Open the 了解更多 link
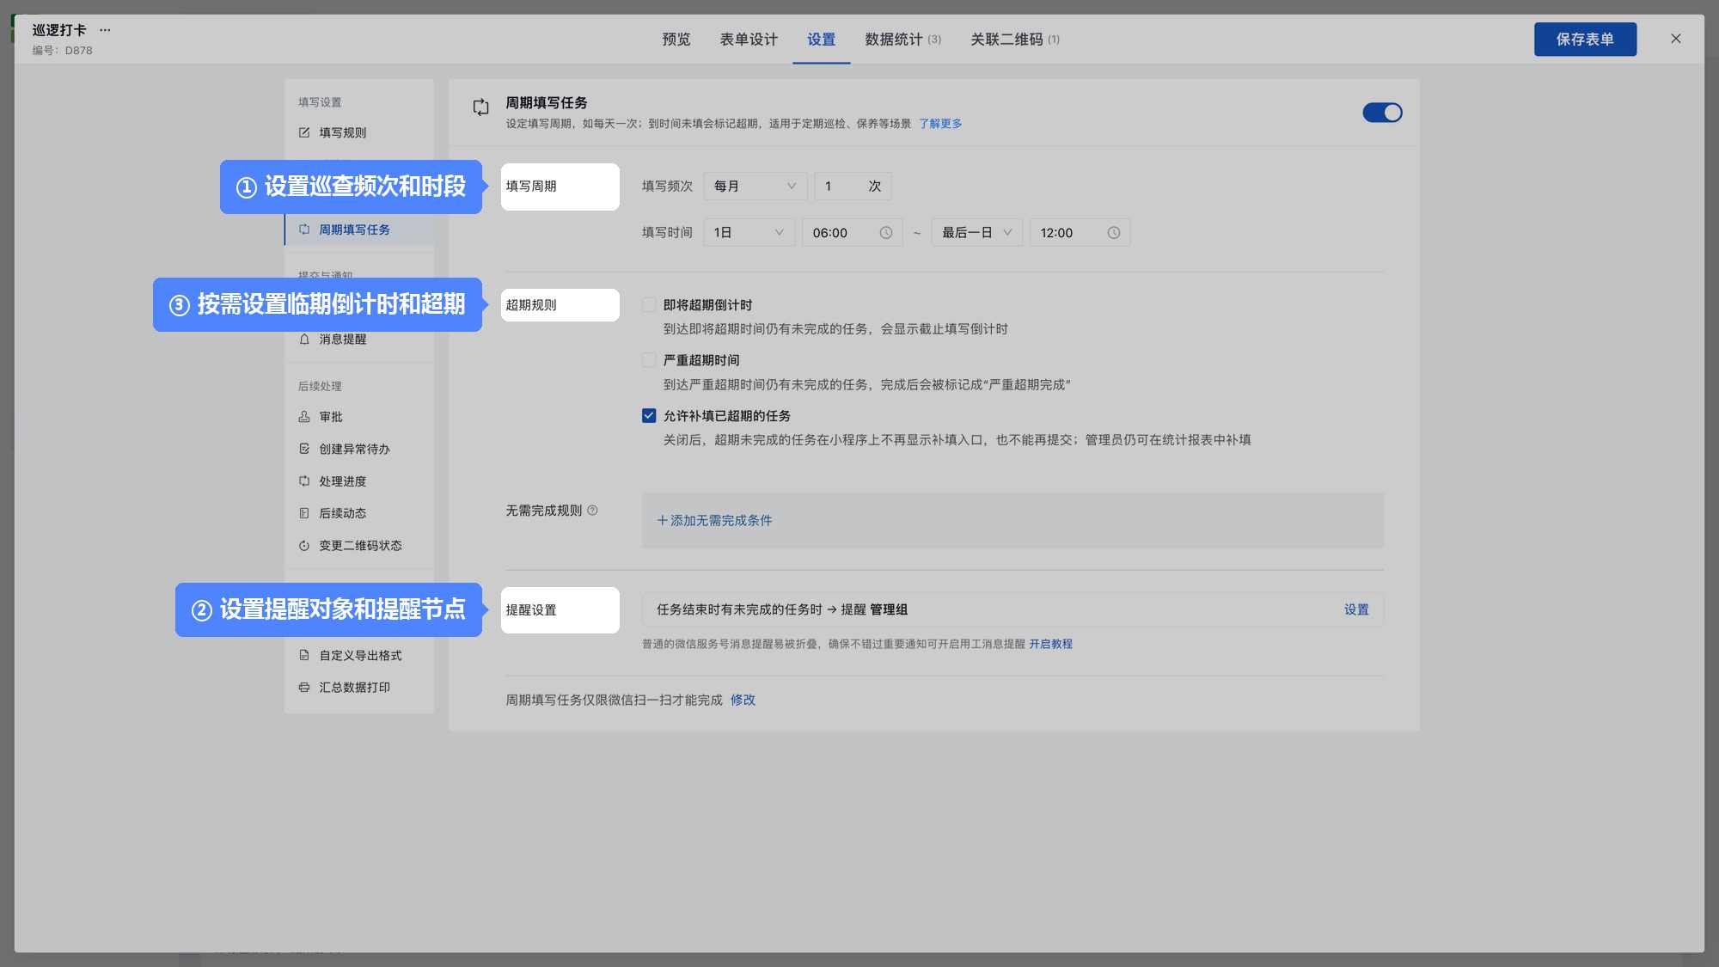Image resolution: width=1719 pixels, height=967 pixels. 940,124
